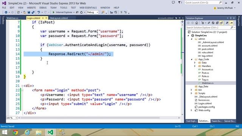Click the feedback speech bubble icon

point(173,3)
